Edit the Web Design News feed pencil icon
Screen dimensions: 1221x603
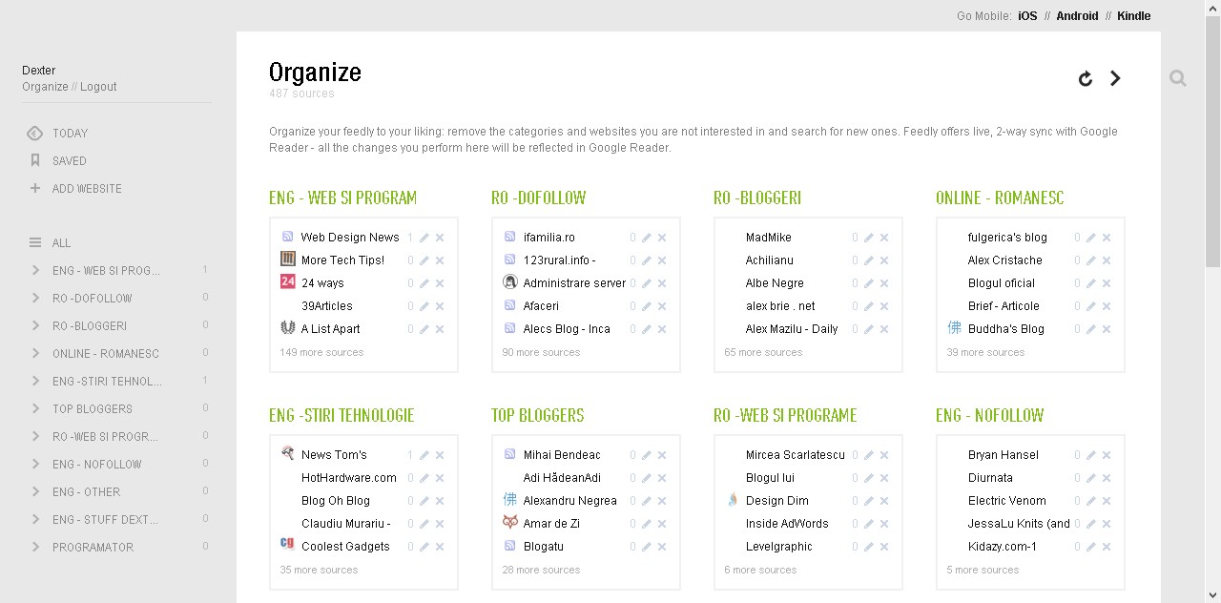(424, 238)
